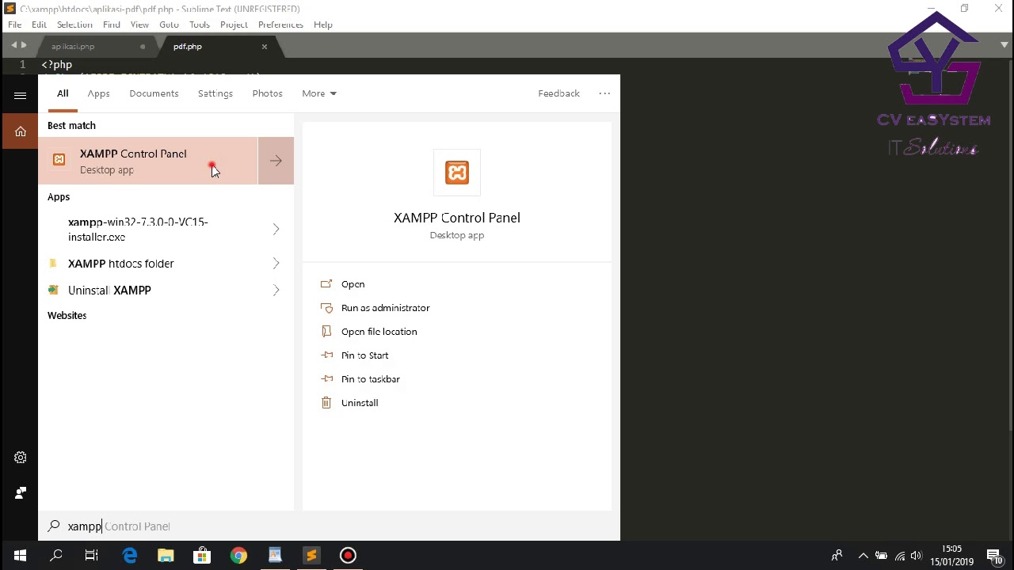Click the tab navigation right arrow in Sublime
The height and width of the screenshot is (570, 1014).
click(x=25, y=46)
